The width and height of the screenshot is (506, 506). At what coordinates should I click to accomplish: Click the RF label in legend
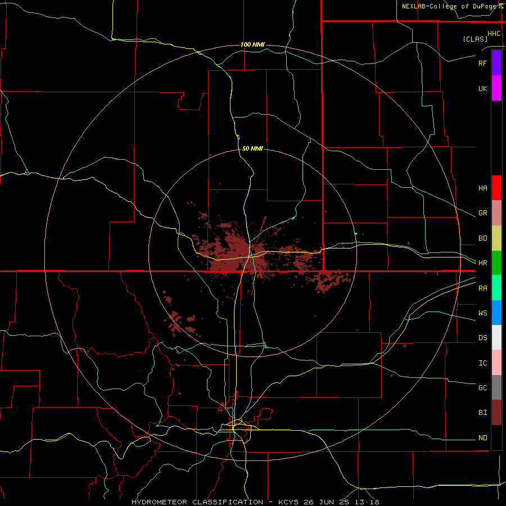(x=482, y=63)
